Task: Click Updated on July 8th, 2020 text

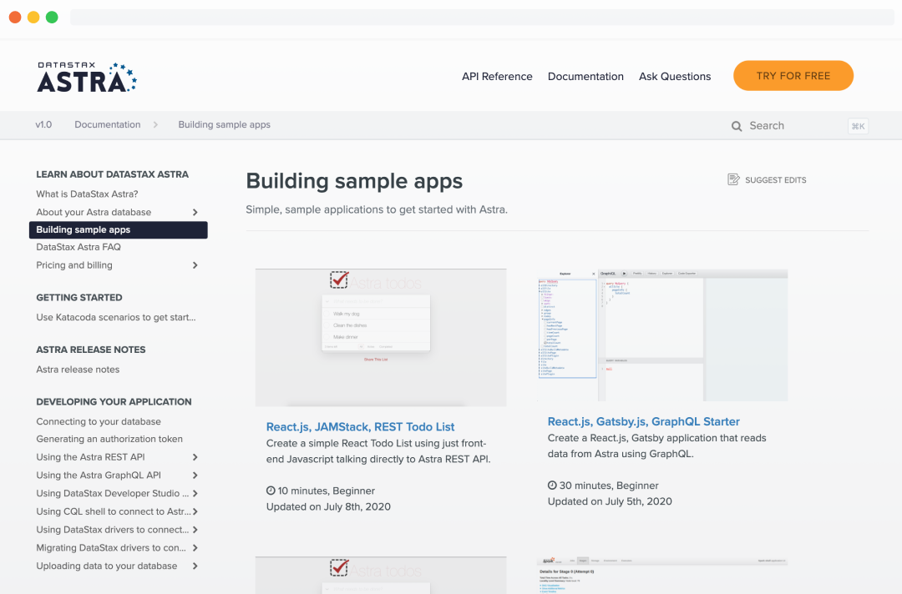Action: click(x=328, y=506)
